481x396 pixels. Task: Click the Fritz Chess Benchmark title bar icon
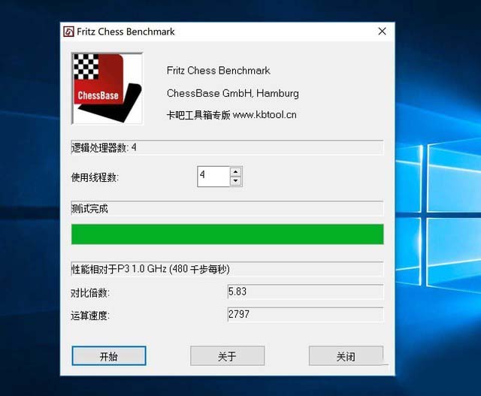[68, 32]
